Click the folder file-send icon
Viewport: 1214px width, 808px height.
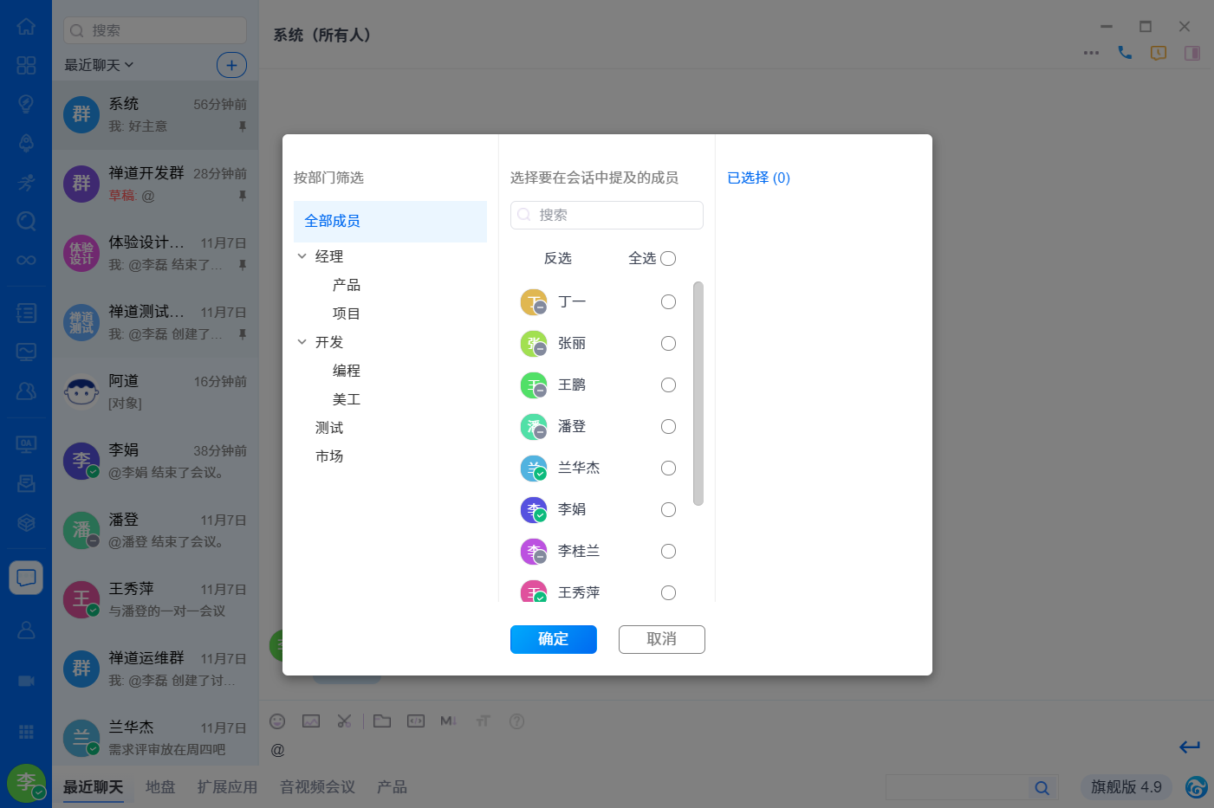tap(382, 721)
